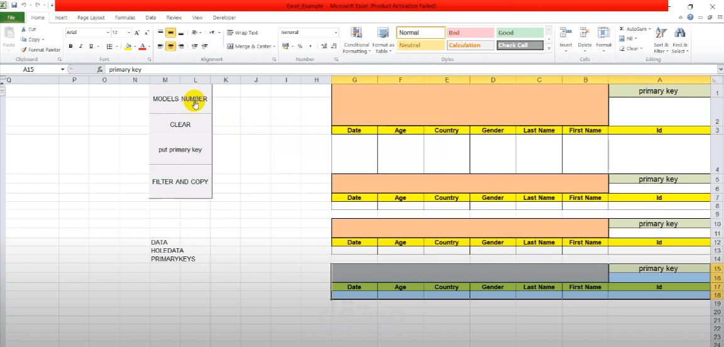724x347 pixels.
Task: Click the CLEAR button on the sheet
Action: 180,124
